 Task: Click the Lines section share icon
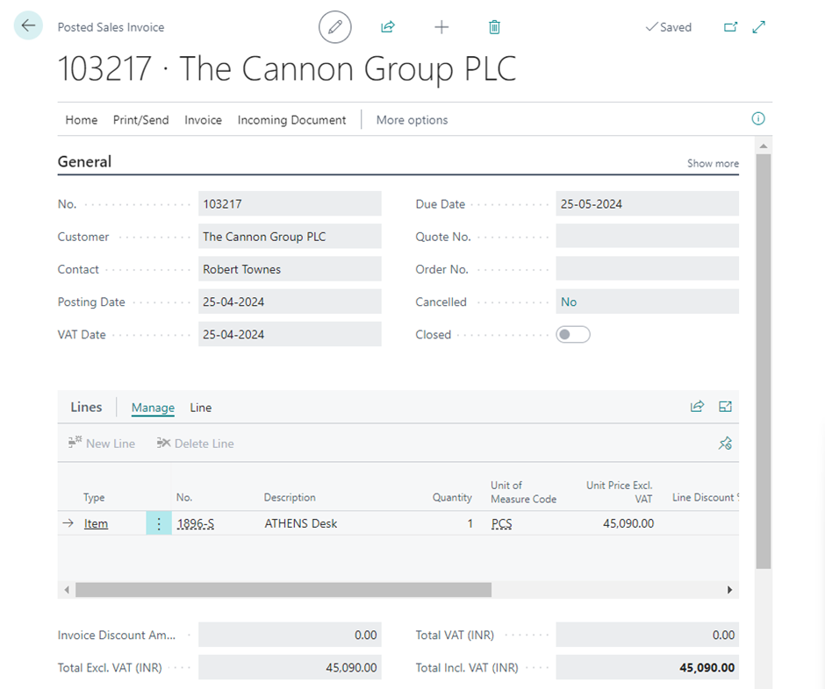coord(697,407)
